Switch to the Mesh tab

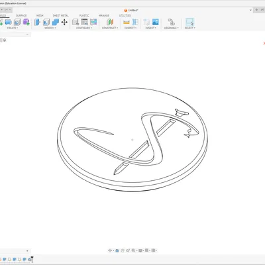pos(40,15)
